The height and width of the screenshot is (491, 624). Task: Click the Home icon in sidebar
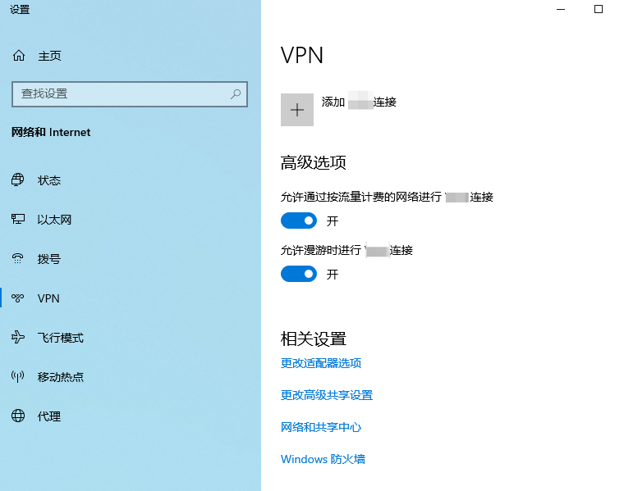tap(19, 56)
